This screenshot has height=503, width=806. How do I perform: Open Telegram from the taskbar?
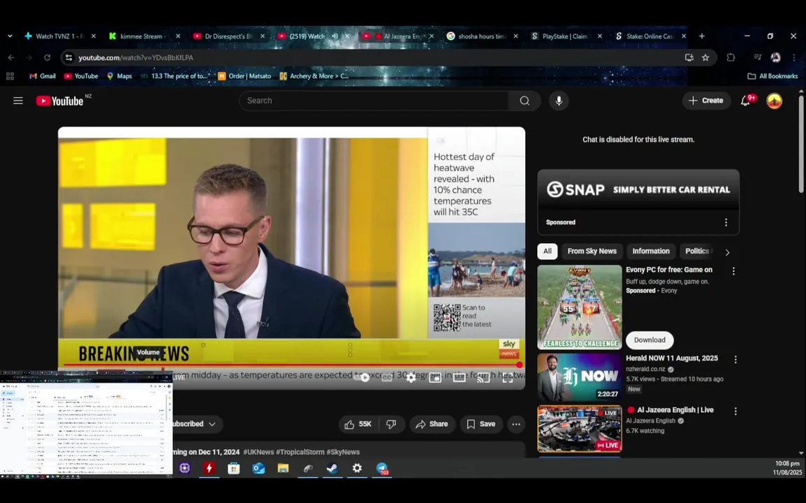coord(382,469)
